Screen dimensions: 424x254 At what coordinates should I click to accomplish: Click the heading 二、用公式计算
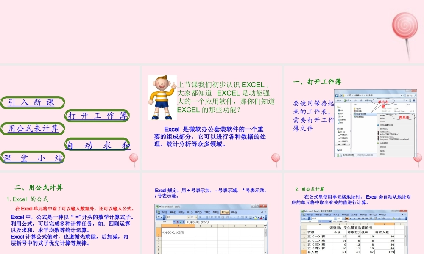click(39, 188)
